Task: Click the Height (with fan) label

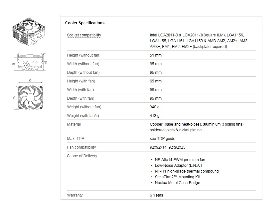Action: pyautogui.click(x=81, y=81)
